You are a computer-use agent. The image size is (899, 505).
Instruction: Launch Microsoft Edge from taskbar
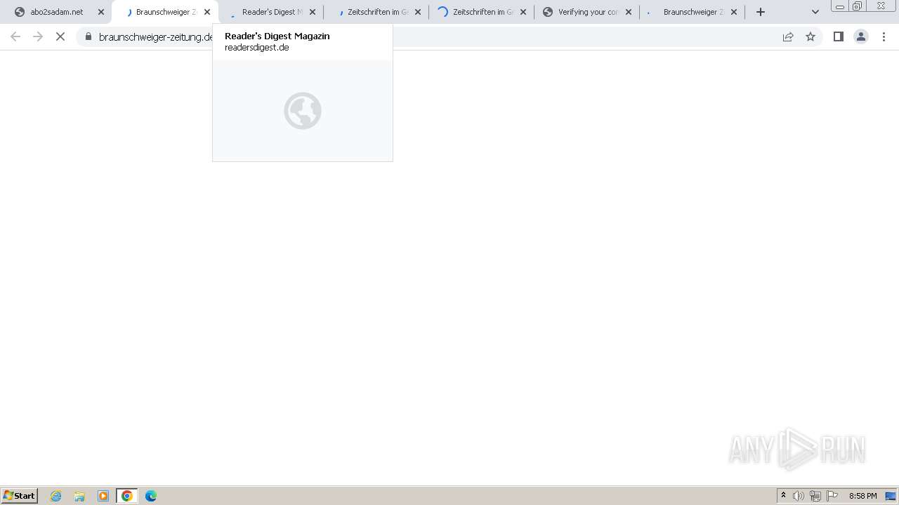[x=151, y=496]
